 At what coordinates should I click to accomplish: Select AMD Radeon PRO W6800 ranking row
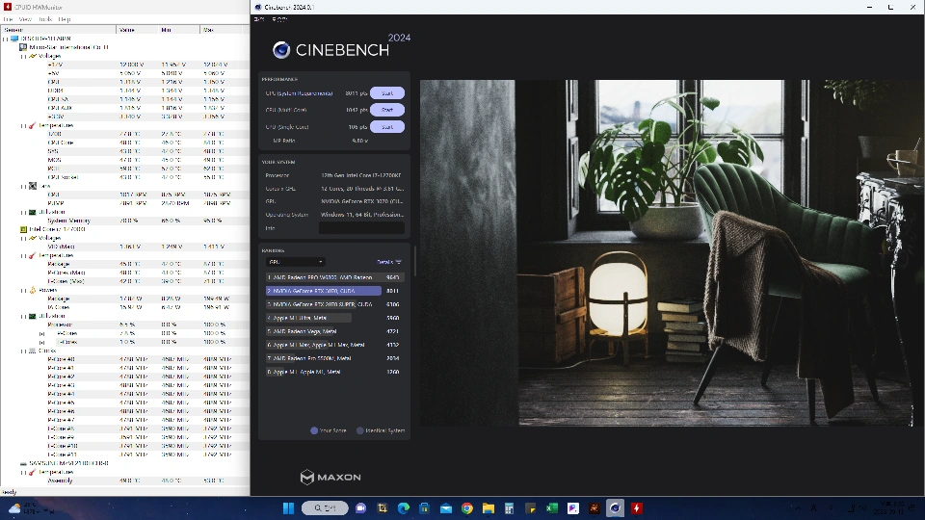[333, 277]
